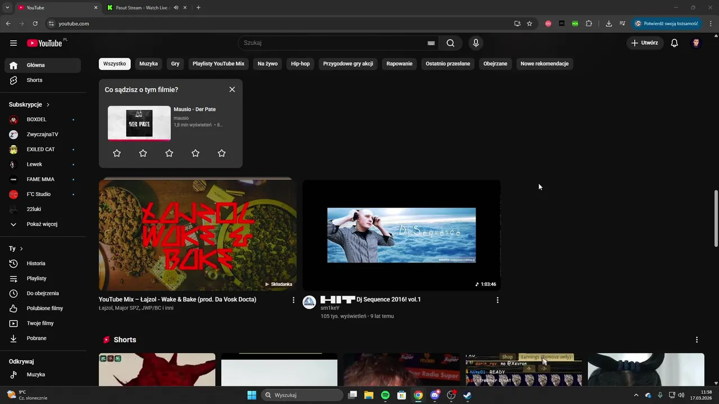Open the BOXDEL subscription channel
The height and width of the screenshot is (404, 719).
[x=43, y=120]
